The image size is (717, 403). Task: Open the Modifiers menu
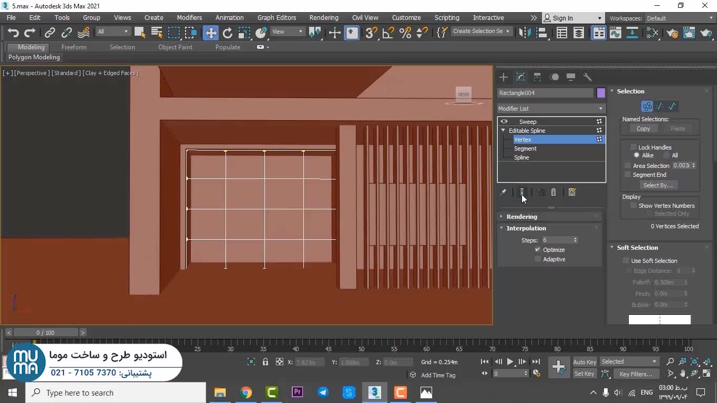pyautogui.click(x=189, y=18)
